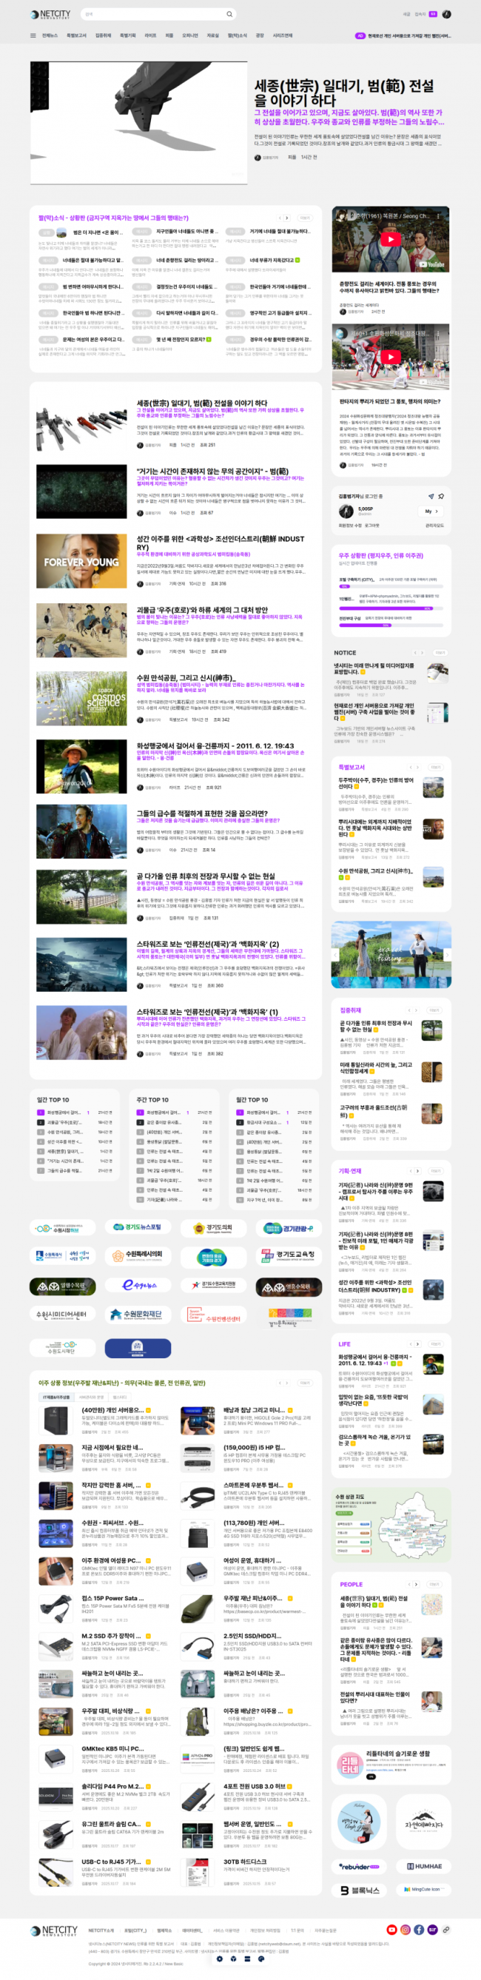Click the NETCITY logo in the header
Viewport: 481px width, 1980px height.
(x=50, y=14)
